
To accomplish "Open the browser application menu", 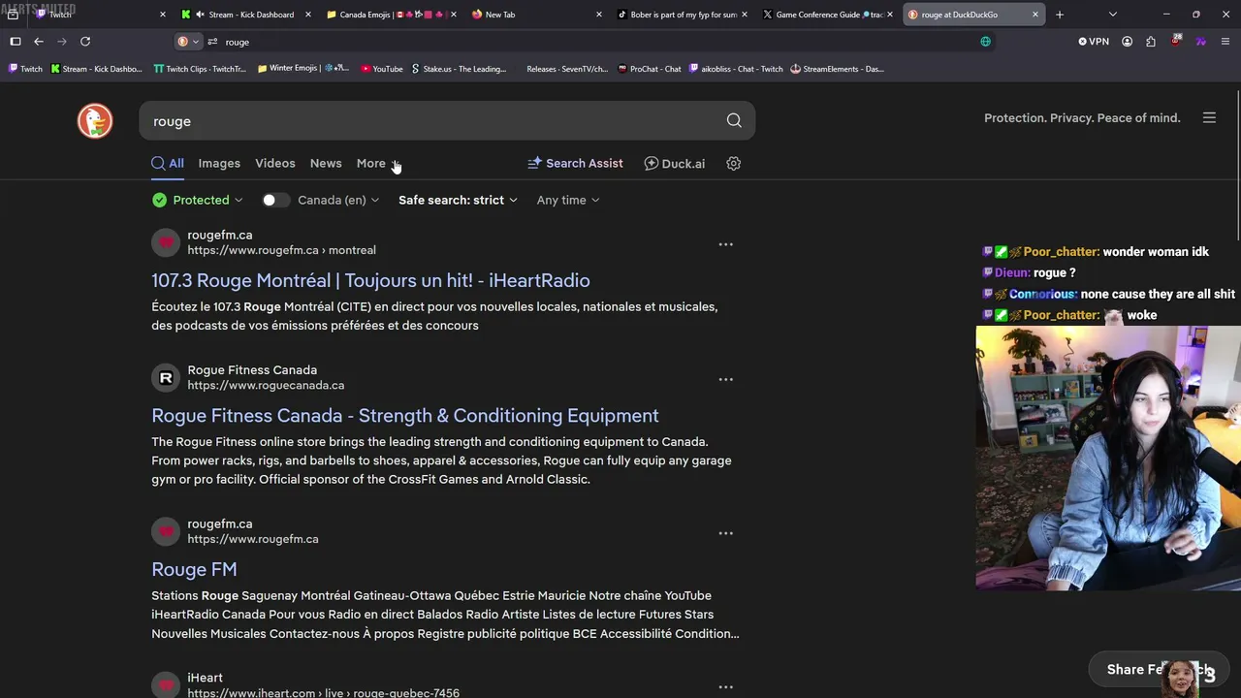I will click(x=1225, y=42).
